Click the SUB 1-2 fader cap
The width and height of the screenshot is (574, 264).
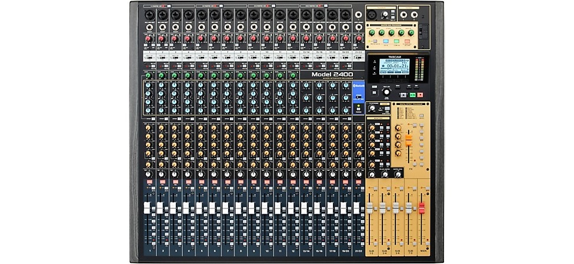pyautogui.click(x=370, y=208)
